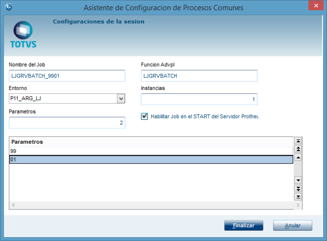Page down in the Parametros grid
327x241 pixels.
pos(298,188)
